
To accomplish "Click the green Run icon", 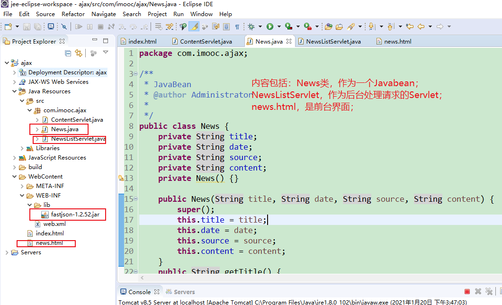I will pyautogui.click(x=270, y=27).
